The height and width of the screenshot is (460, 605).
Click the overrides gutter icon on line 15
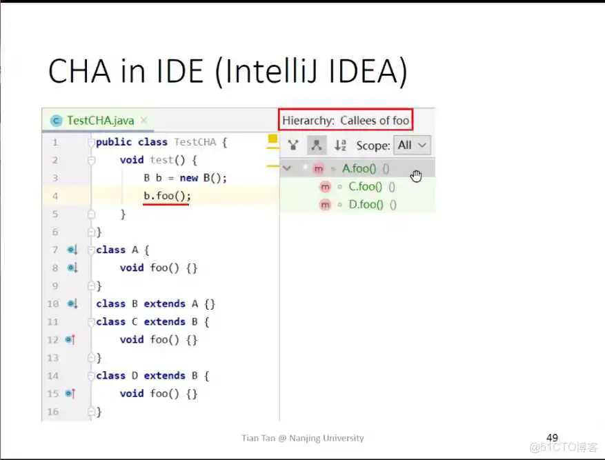coord(70,393)
